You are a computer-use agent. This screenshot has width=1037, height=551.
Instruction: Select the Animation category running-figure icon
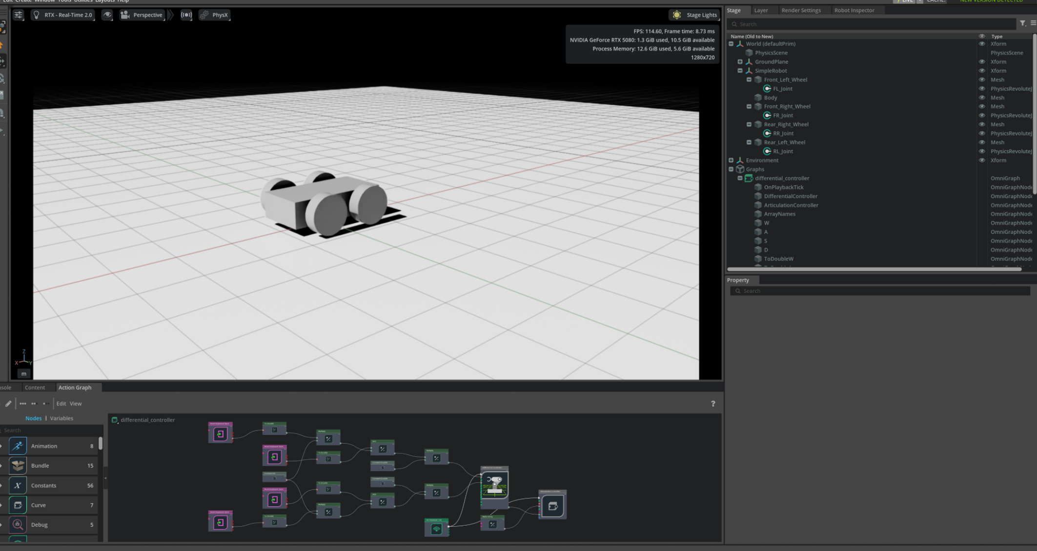[18, 446]
